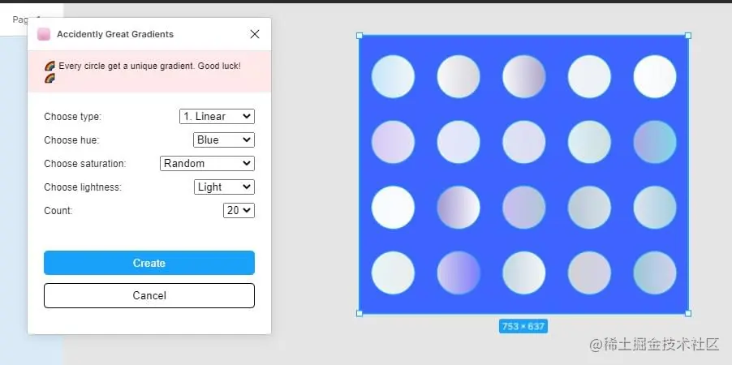Open the Choose lightness dropdown showing Light

click(224, 187)
